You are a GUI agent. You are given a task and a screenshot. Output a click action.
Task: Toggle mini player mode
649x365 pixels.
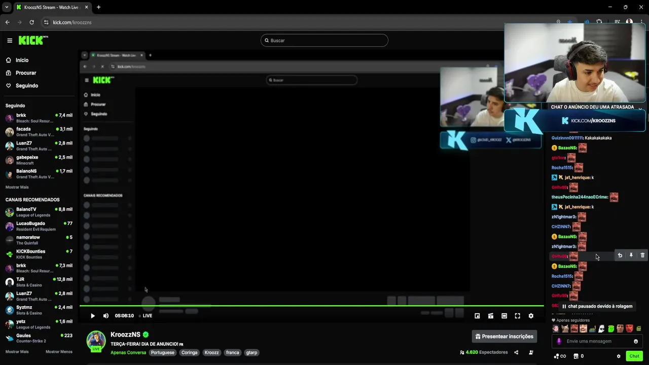477,316
